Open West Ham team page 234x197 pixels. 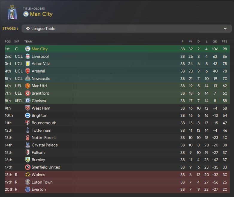pyautogui.click(x=41, y=108)
